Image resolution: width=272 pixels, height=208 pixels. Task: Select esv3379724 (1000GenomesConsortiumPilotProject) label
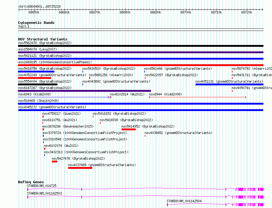point(85,133)
